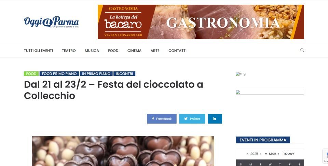
Task: Open the TEATRO menu item
Action: (69, 51)
